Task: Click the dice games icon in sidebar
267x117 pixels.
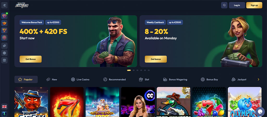Action: click(x=4, y=46)
